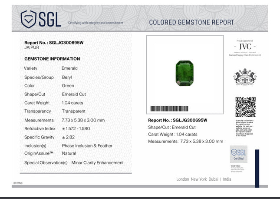280x199 pixels.
Task: Click the table value 'Emerald Cut'
Action: (74, 94)
